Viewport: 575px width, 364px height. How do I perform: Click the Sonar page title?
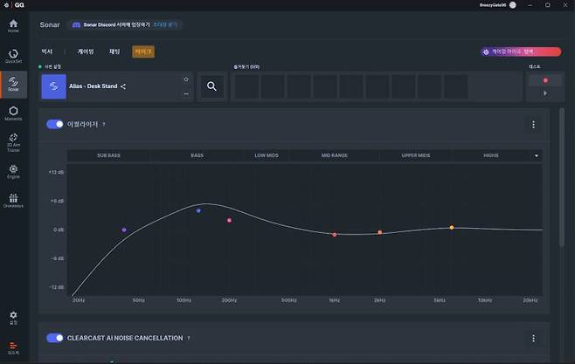[x=50, y=25]
